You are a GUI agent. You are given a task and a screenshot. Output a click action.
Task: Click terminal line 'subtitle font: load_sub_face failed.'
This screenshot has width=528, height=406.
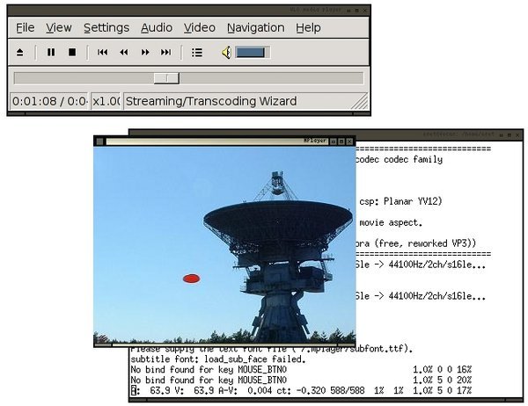pos(218,359)
